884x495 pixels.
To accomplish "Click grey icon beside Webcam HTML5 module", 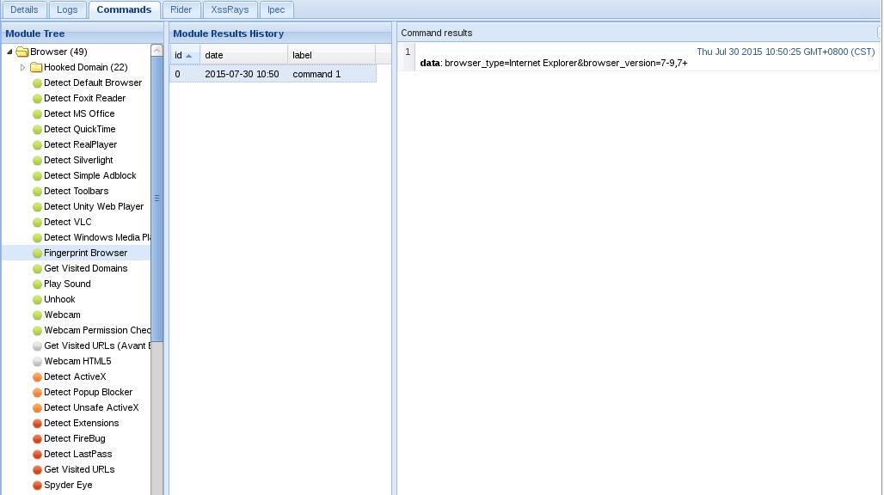I will (37, 362).
